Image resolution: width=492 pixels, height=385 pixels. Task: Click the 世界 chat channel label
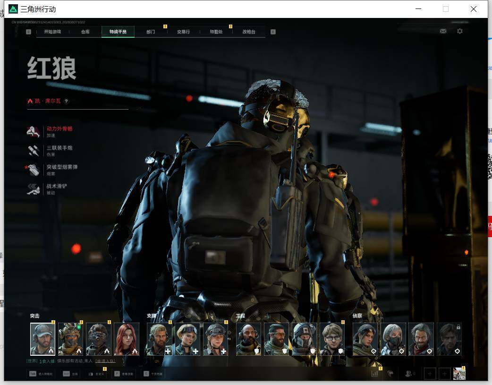[32, 361]
